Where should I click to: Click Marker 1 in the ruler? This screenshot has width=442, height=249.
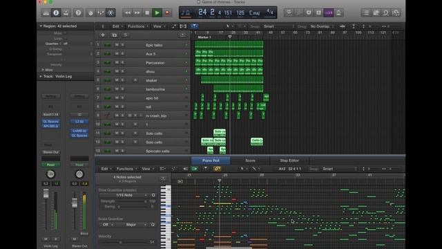204,37
